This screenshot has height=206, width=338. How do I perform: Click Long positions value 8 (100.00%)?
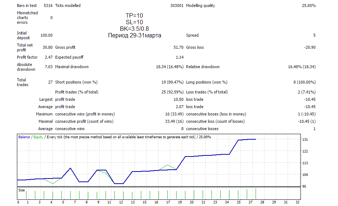[x=305, y=82]
